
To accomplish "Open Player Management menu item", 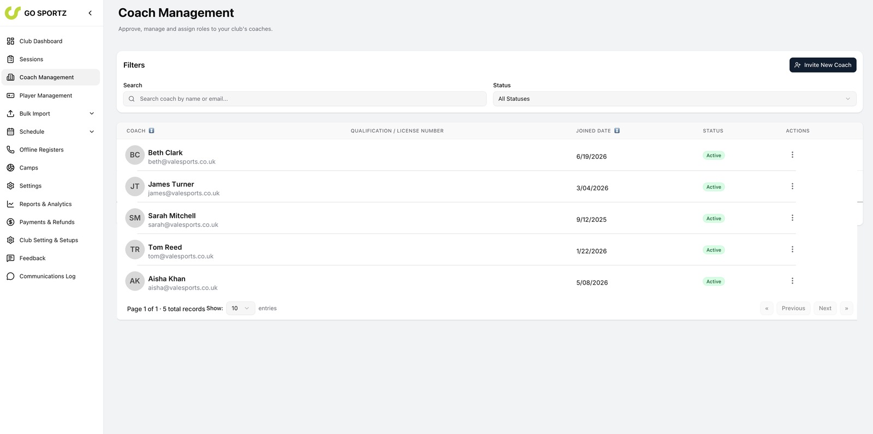I will click(51, 95).
